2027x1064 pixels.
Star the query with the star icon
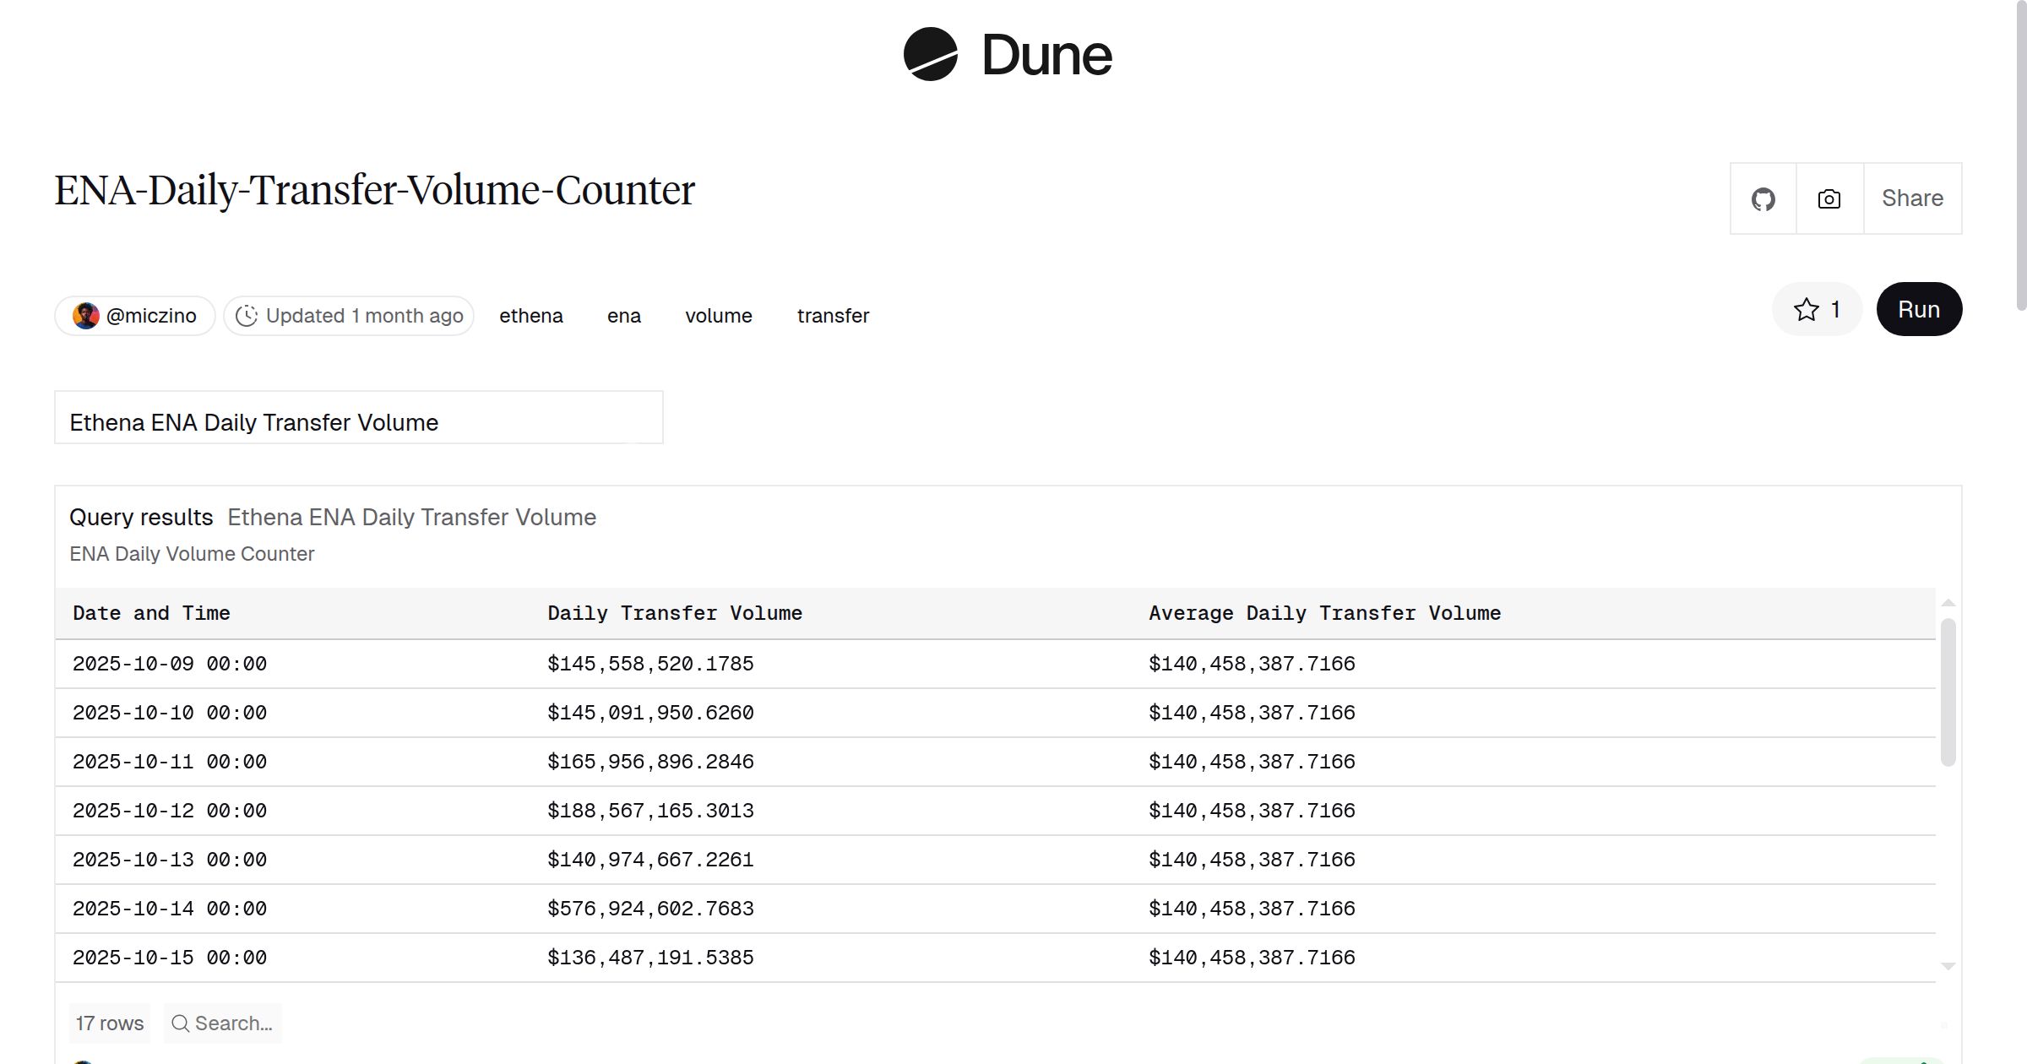(x=1806, y=309)
